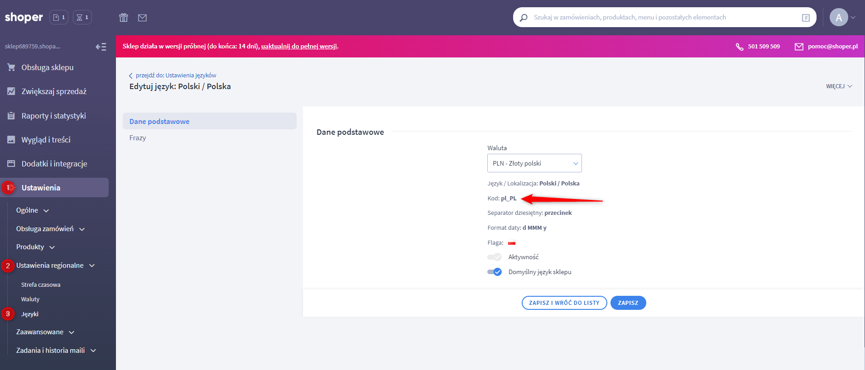865x370 pixels.
Task: Click the Shoper logo
Action: tap(24, 18)
